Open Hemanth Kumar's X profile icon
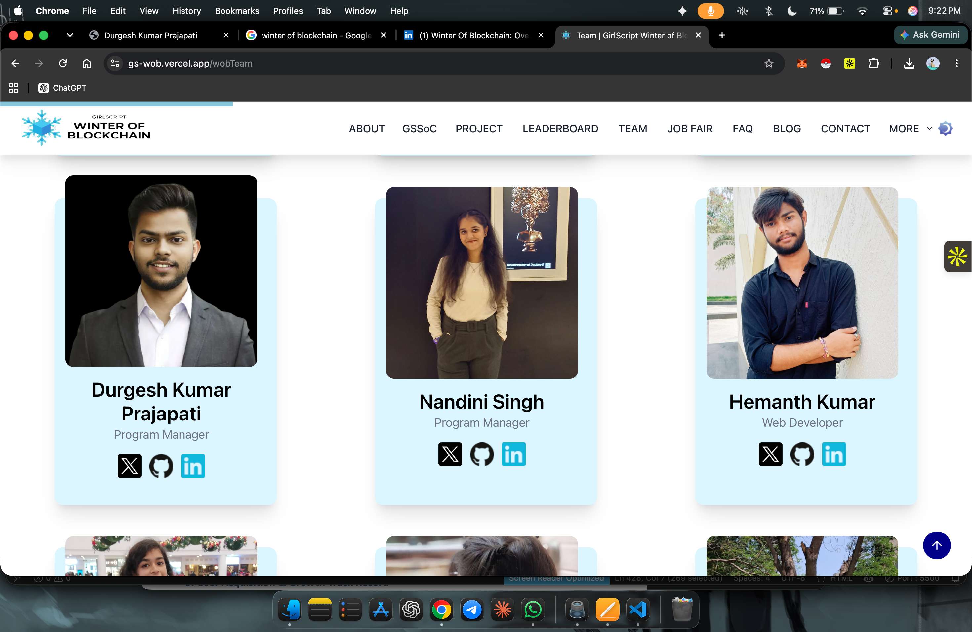 pos(771,454)
